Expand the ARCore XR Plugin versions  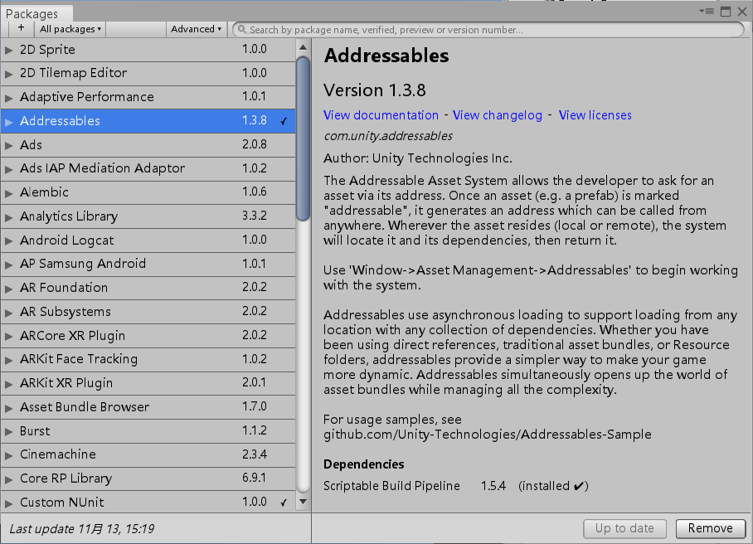[x=8, y=337]
